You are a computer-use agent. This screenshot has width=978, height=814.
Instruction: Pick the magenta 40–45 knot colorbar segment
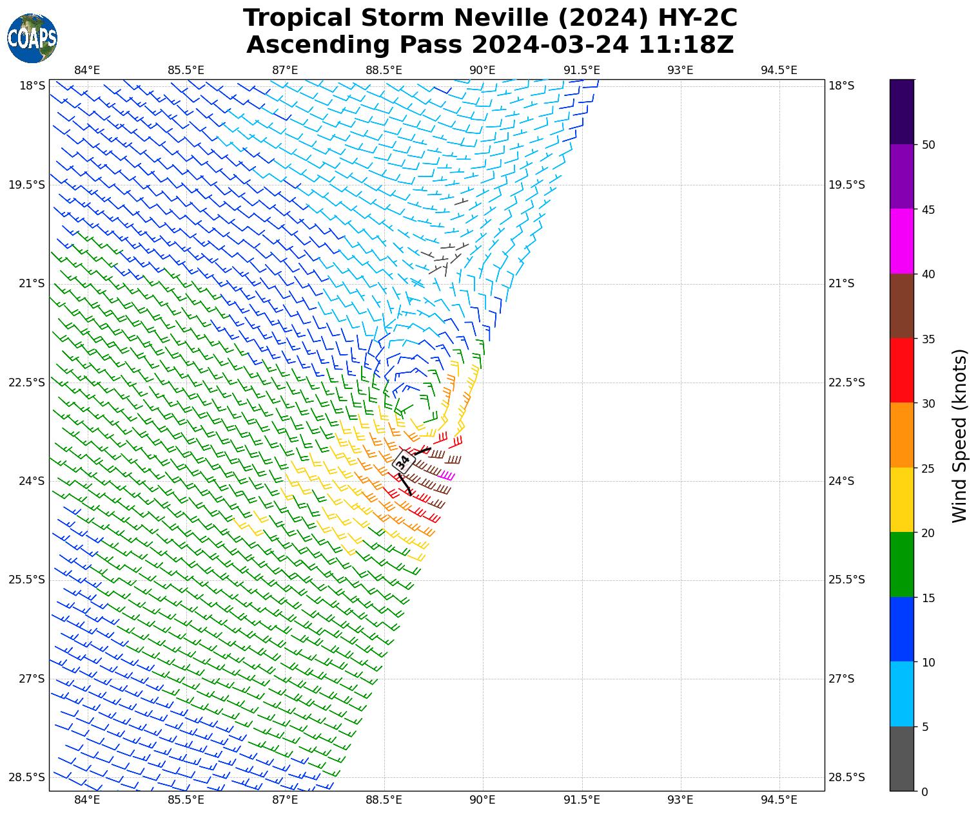pos(901,241)
